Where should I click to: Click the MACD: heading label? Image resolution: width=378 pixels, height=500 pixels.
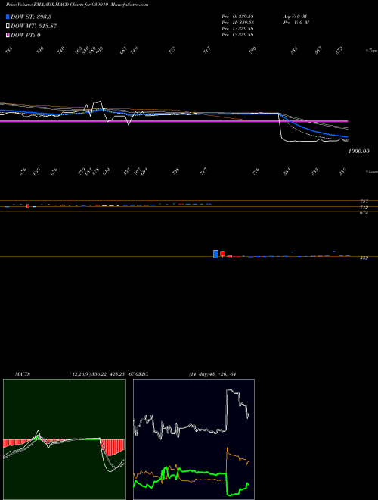coord(23,374)
